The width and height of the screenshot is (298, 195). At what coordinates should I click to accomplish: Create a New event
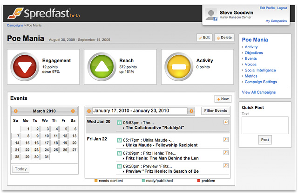[223, 99]
